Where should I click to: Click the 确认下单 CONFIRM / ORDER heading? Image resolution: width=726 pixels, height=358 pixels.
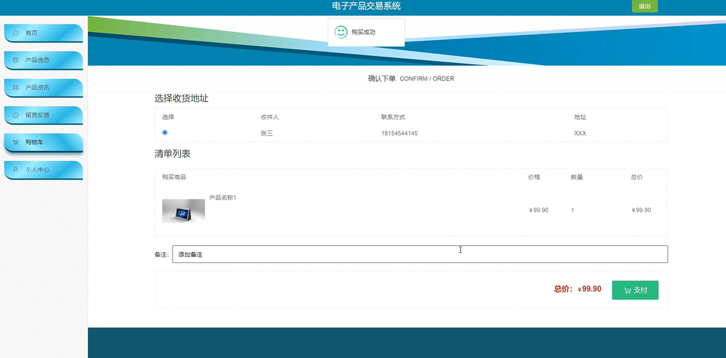411,78
